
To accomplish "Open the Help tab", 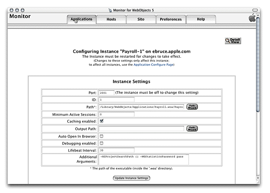I will pos(201,19).
